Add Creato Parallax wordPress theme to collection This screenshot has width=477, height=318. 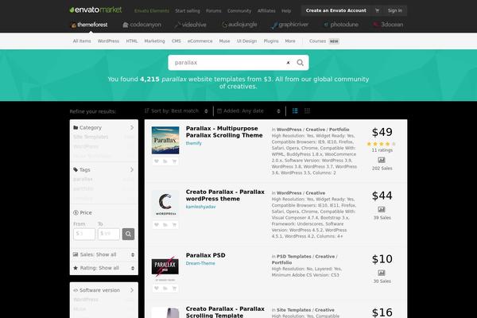(x=165, y=225)
